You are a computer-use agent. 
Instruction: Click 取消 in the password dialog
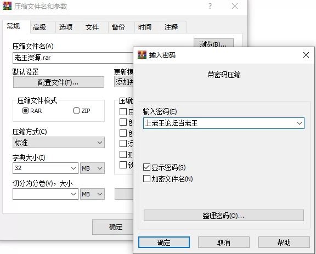224,242
